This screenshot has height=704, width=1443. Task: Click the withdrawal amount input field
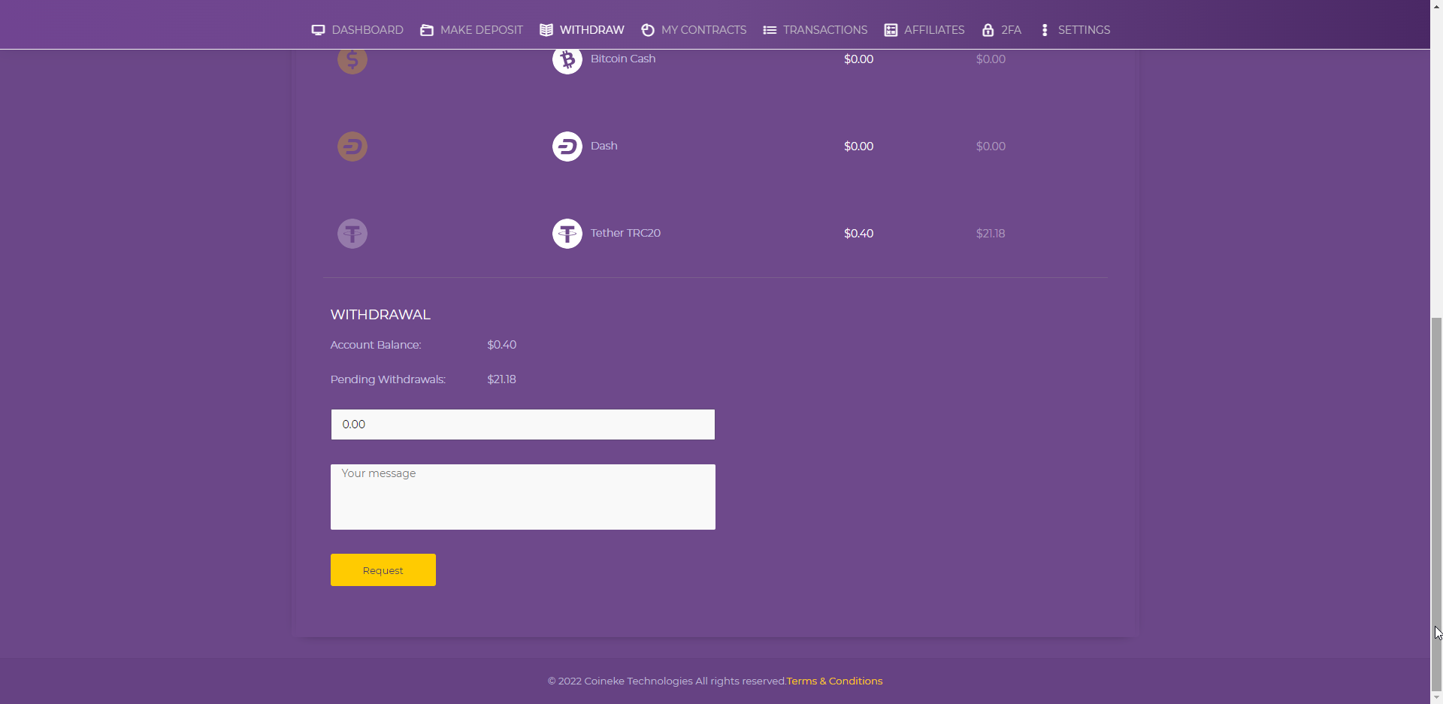(522, 425)
